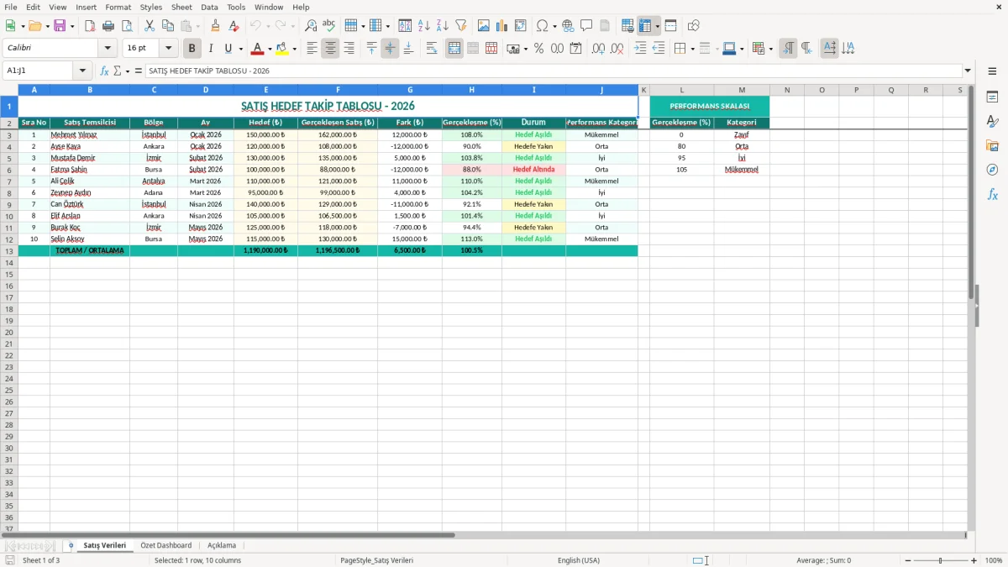This screenshot has height=567, width=1008.
Task: Export directly as PDF
Action: pos(90,26)
